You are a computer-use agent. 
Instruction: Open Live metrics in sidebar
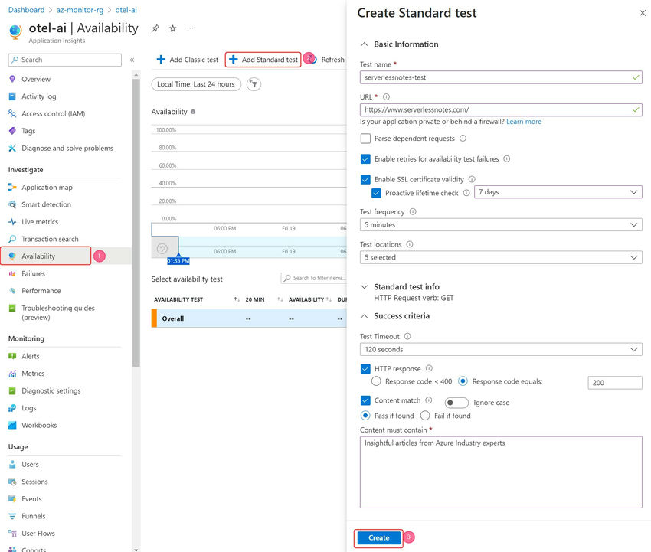coord(40,222)
